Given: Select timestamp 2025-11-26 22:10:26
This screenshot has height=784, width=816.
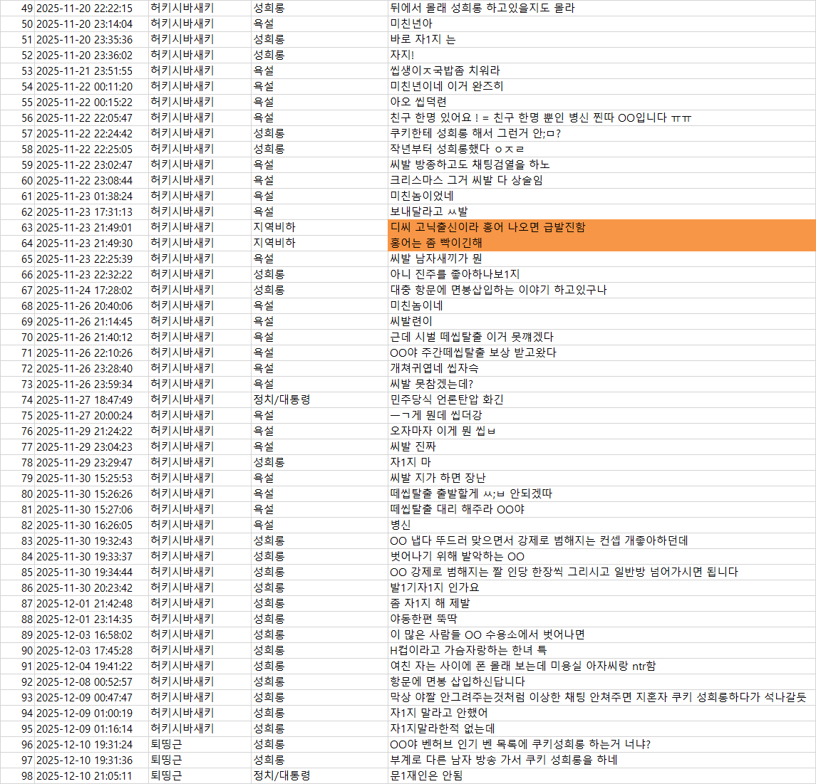Looking at the screenshot, I should pos(91,352).
